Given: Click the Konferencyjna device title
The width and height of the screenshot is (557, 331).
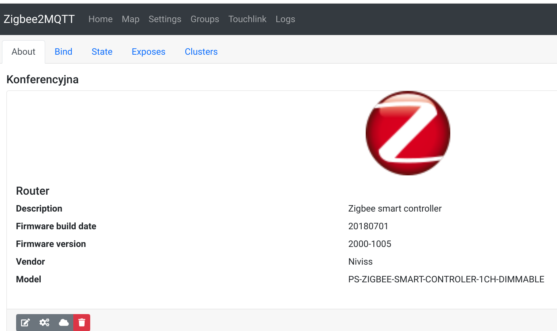Looking at the screenshot, I should (x=42, y=79).
